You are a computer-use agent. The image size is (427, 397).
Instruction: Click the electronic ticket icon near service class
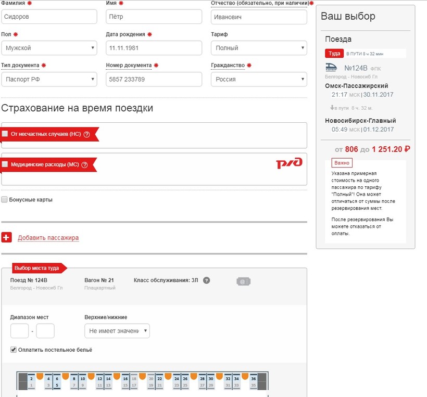[x=243, y=281]
